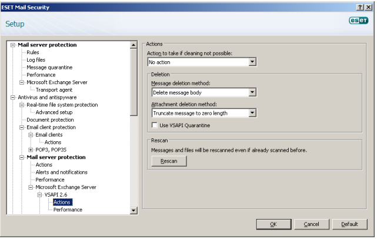This screenshot has width=377, height=239.
Task: Select Rules in the tree
Action: click(x=33, y=52)
